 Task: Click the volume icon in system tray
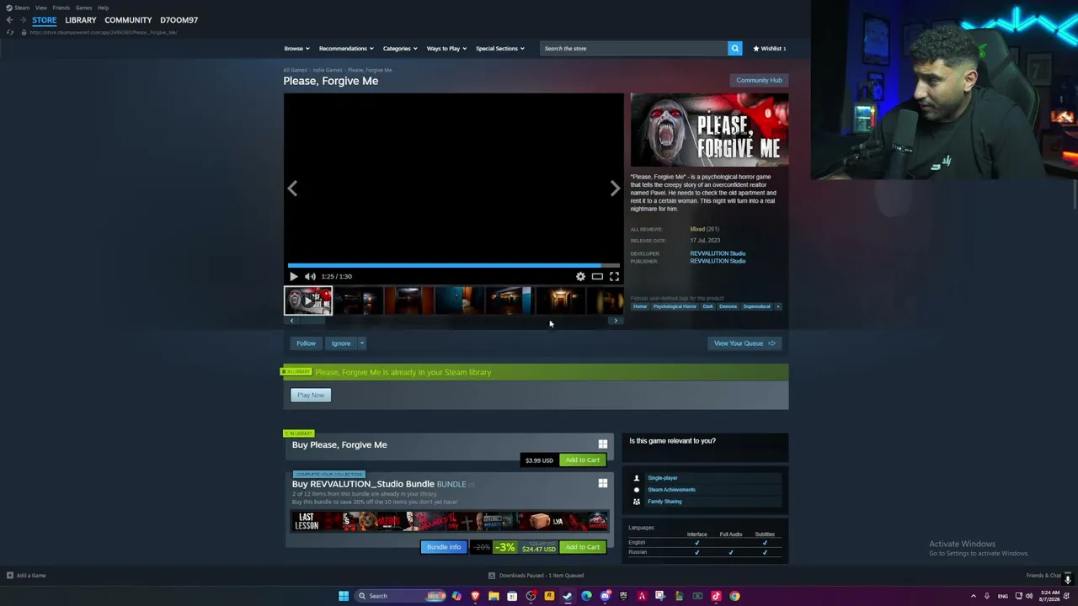point(1028,596)
